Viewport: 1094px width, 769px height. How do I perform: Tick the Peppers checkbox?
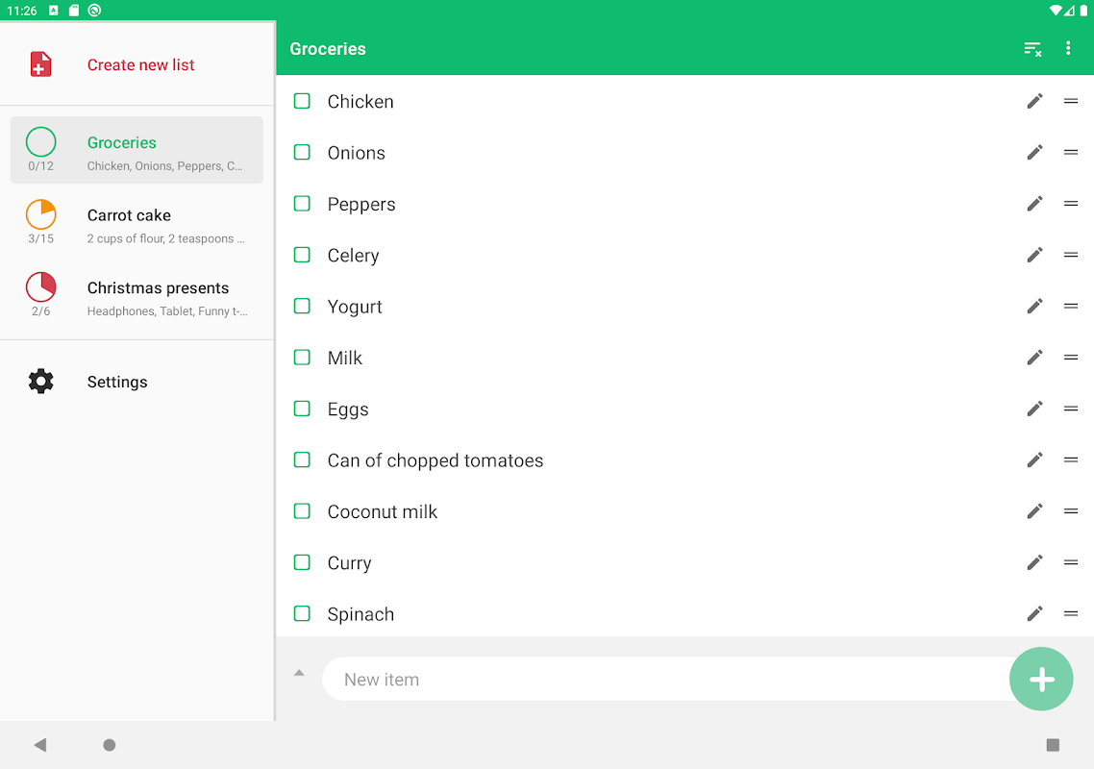coord(302,204)
